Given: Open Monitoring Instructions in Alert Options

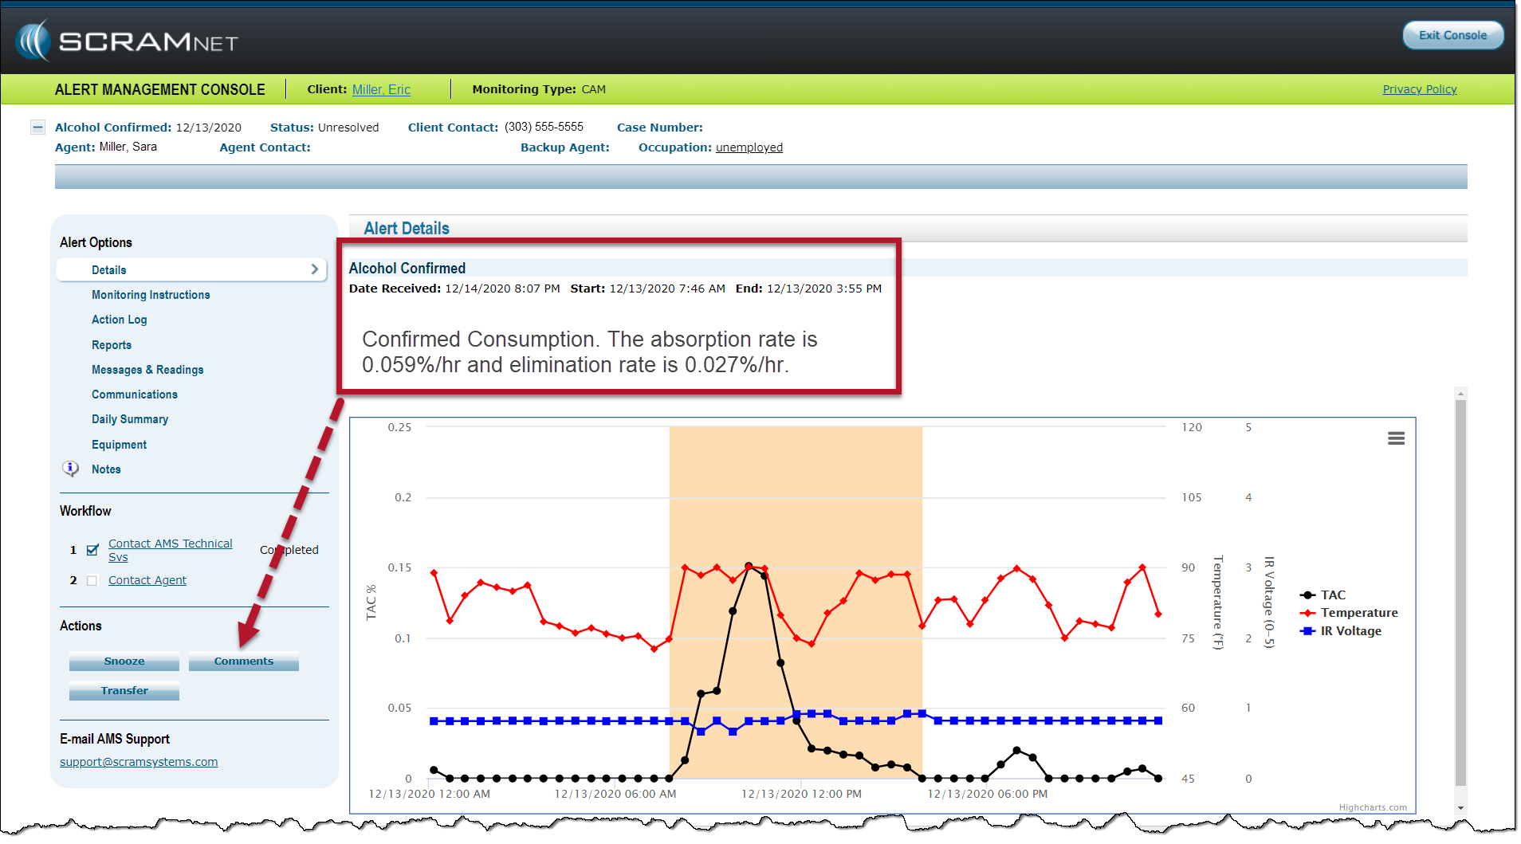Looking at the screenshot, I should (x=151, y=295).
